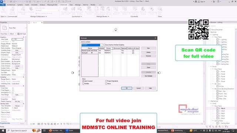Toggle Visible in all views for Workset1

pyautogui.click(x=133, y=53)
